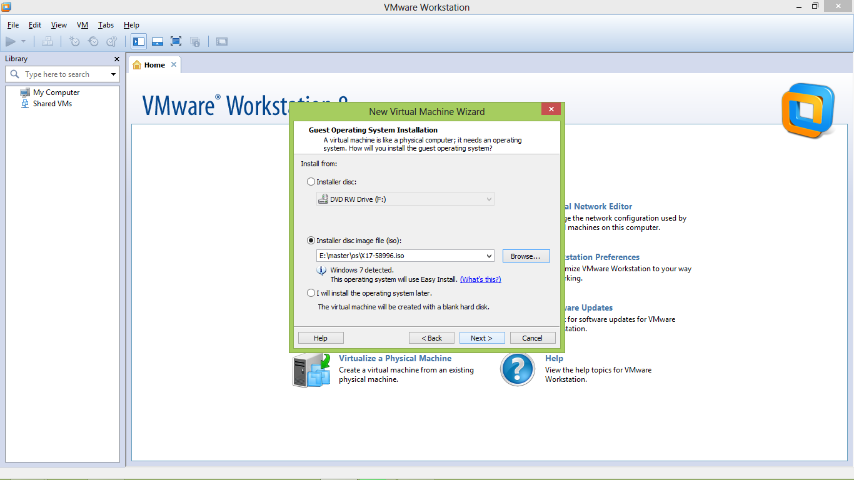This screenshot has height=480, width=854.
Task: Click the Unity mode toolbar icon
Action: [195, 41]
